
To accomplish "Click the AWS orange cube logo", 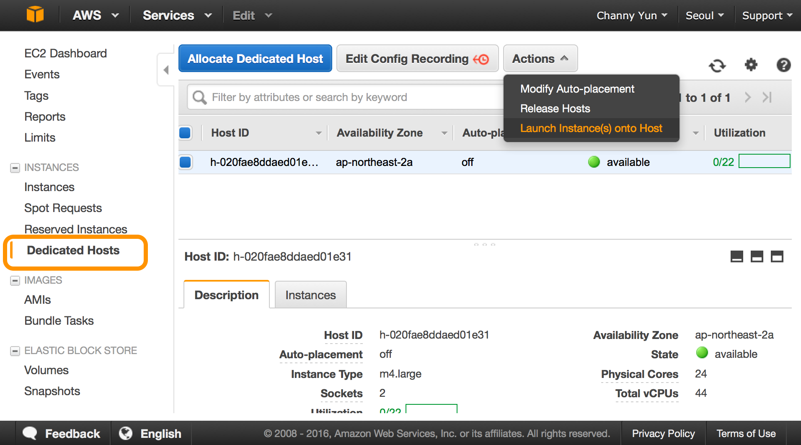I will 35,15.
